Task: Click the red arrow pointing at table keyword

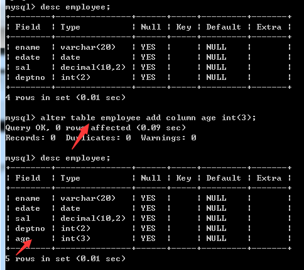Action: click(80, 137)
